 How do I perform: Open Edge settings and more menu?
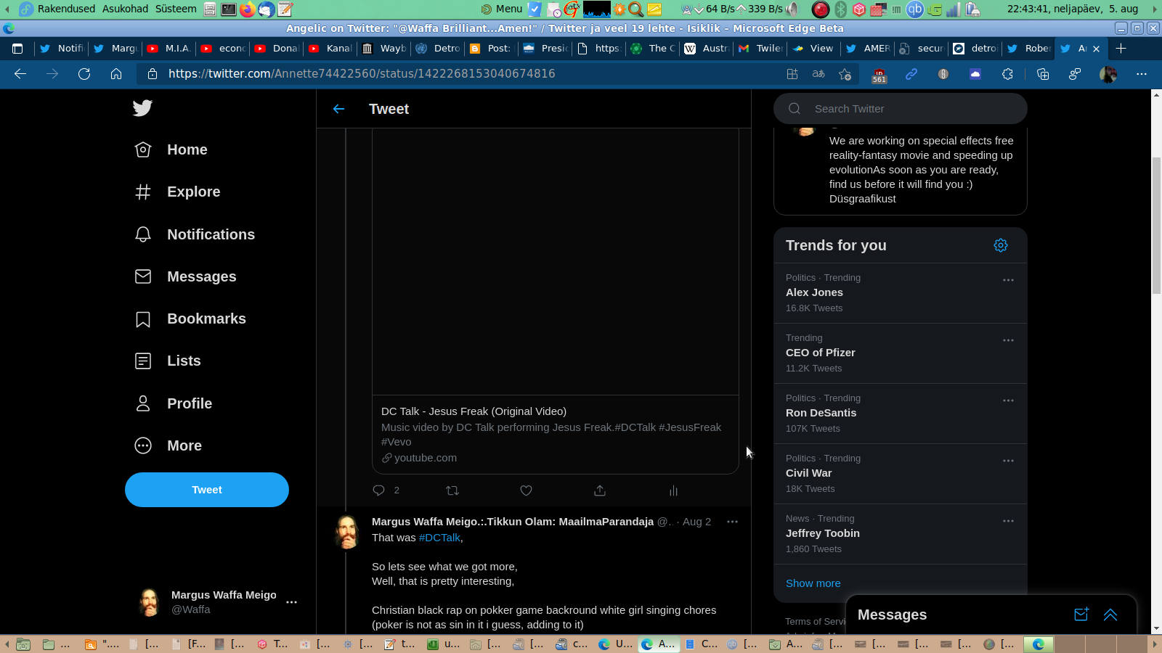pyautogui.click(x=1142, y=74)
